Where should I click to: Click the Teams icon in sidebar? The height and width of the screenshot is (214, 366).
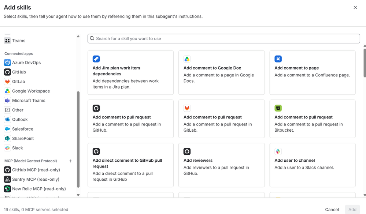(7, 41)
